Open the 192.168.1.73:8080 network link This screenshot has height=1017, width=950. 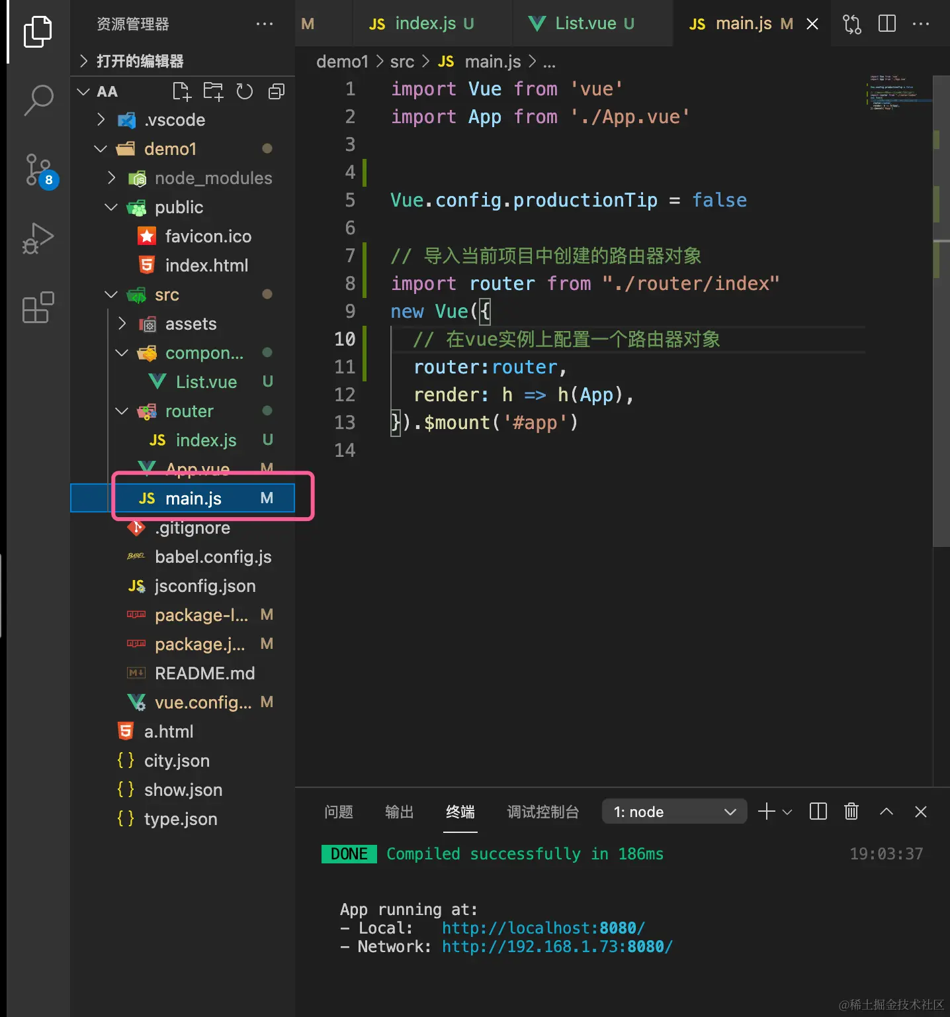pyautogui.click(x=557, y=947)
